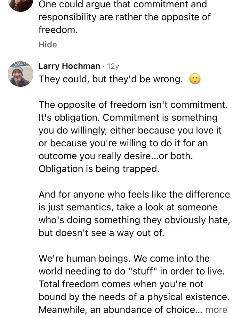Click the 12y comment timestamp
Image resolution: width=234 pixels, height=318 pixels.
113,66
